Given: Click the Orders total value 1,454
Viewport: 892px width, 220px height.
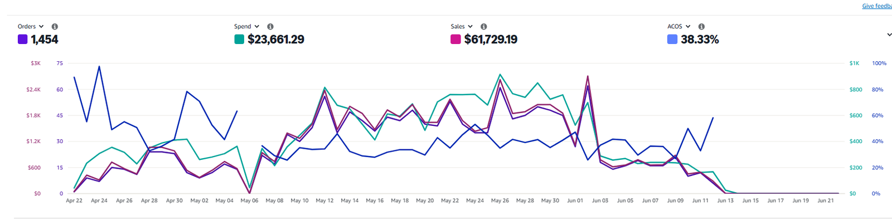Looking at the screenshot, I should coord(45,40).
